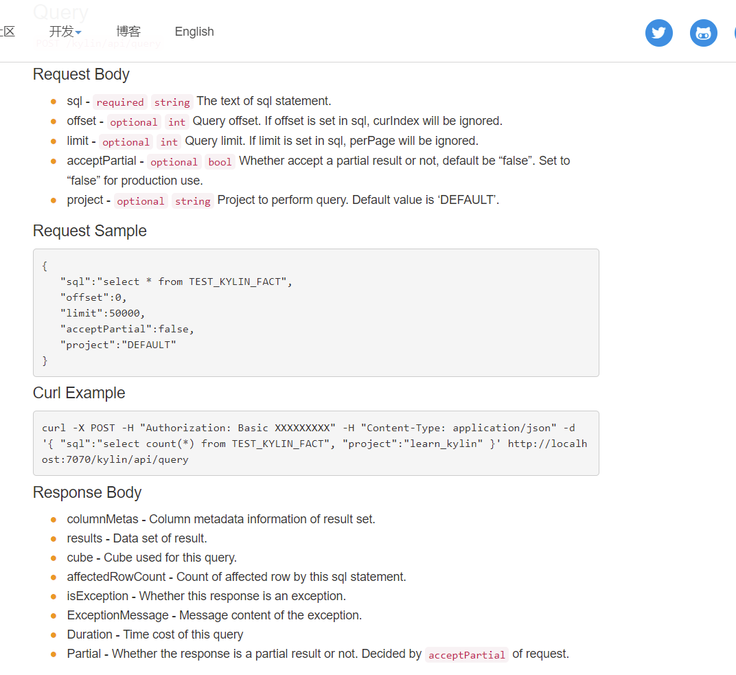Click the Response Body heading
The height and width of the screenshot is (675, 736).
coord(87,492)
